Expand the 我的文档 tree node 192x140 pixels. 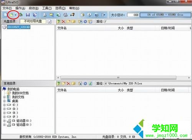[4, 97]
